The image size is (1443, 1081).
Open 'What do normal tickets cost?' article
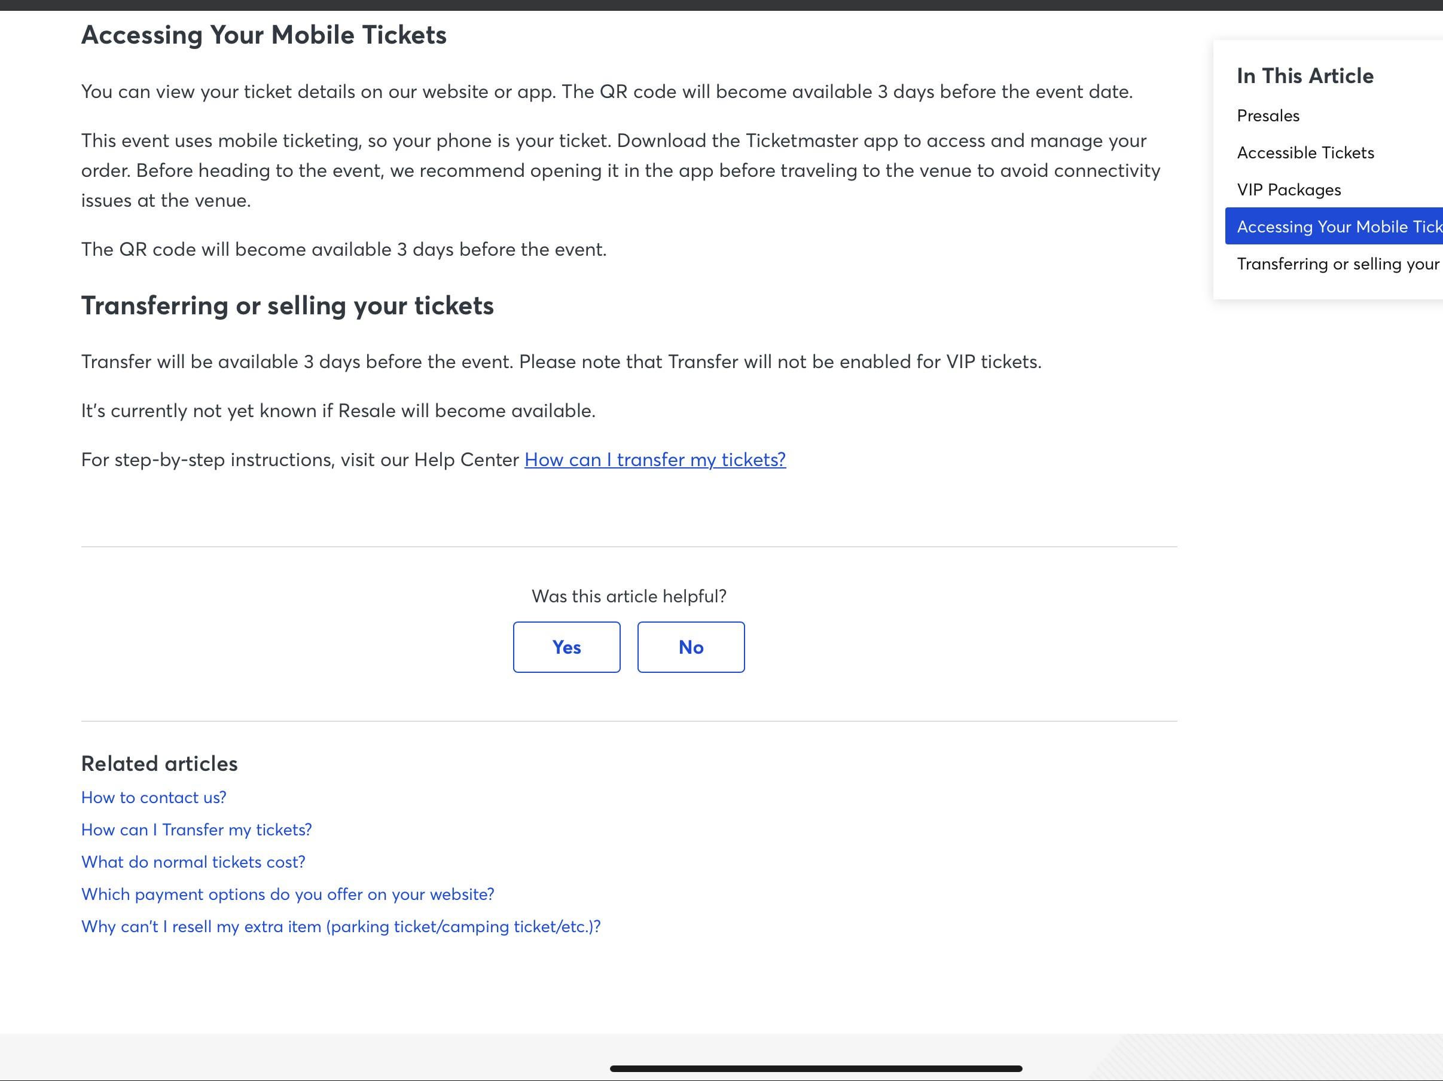tap(193, 862)
